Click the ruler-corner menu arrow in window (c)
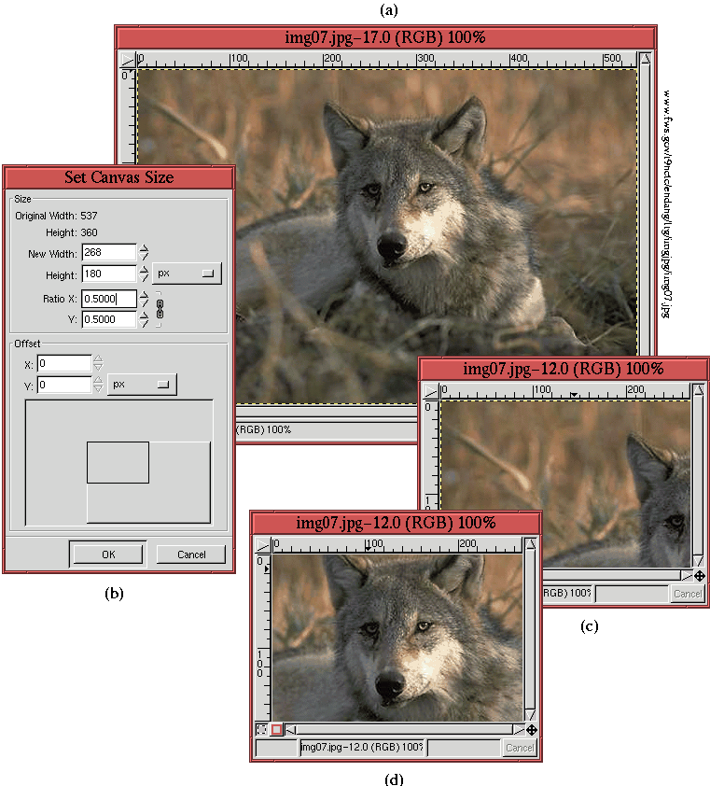The height and width of the screenshot is (786, 710). tap(430, 392)
